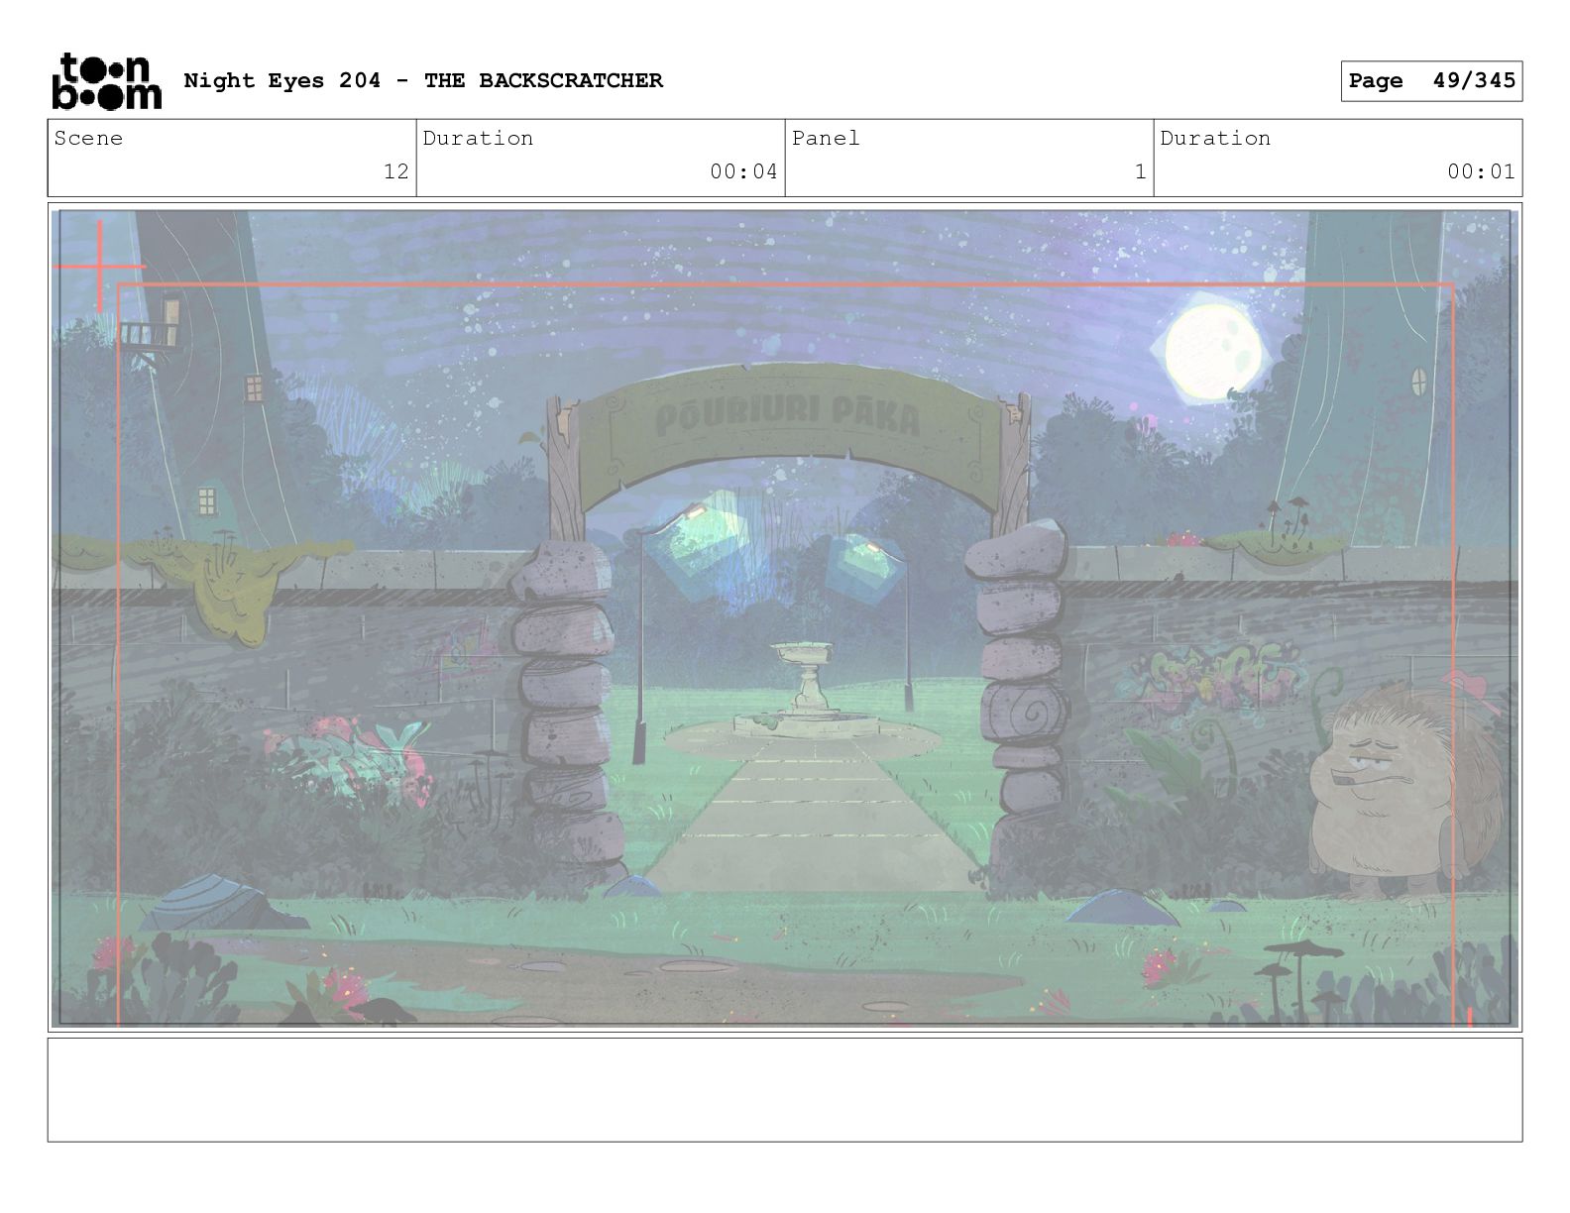Click the panel duration value "00:01"
Image resolution: width=1570 pixels, height=1213 pixels.
point(1481,171)
